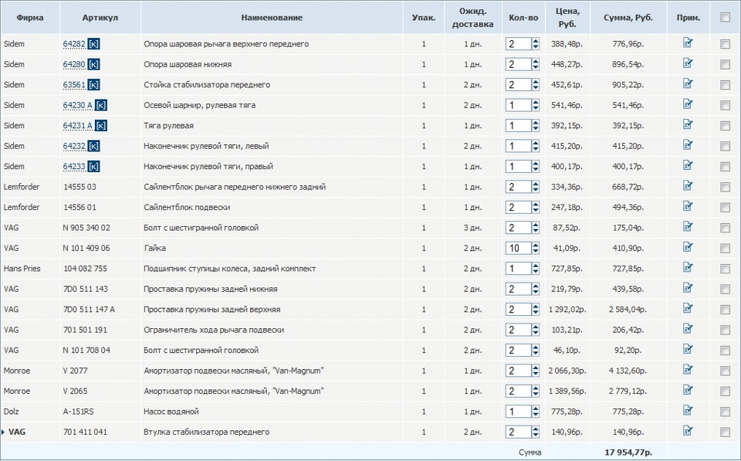Check the box for Sidem 63561 row
Image resolution: width=741 pixels, height=461 pixels.
tap(725, 85)
